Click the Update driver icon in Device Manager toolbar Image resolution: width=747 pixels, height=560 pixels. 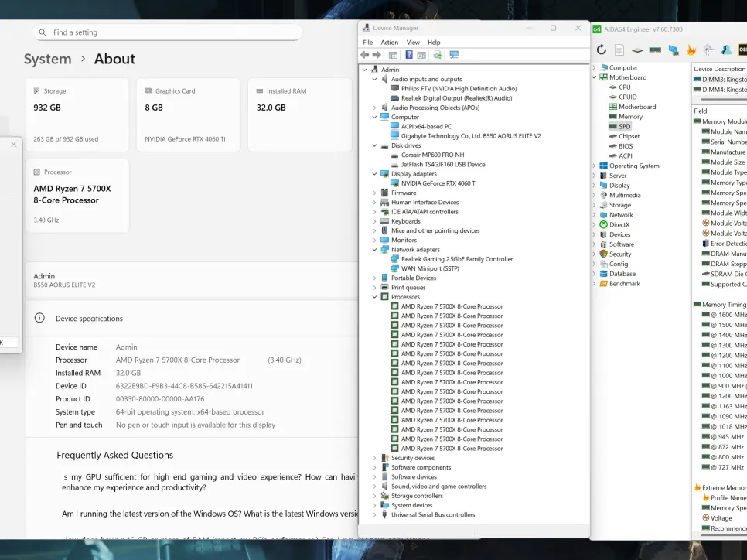438,55
